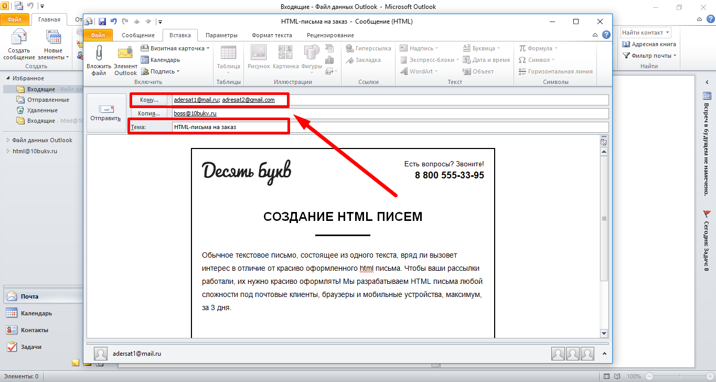Switch to the Сообщение tab
Viewport: 716px width, 382px height.
138,35
